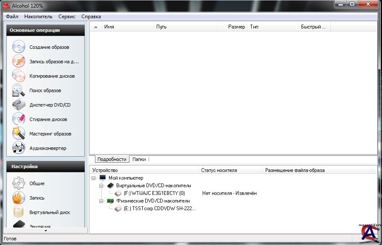
Task: Open Общие settings gear icon
Action: (x=19, y=183)
